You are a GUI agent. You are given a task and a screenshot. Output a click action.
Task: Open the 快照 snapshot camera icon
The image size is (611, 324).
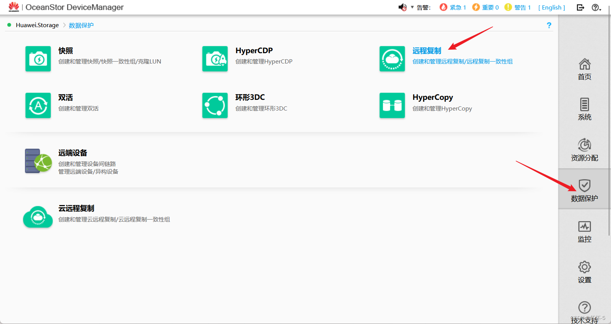pos(38,59)
